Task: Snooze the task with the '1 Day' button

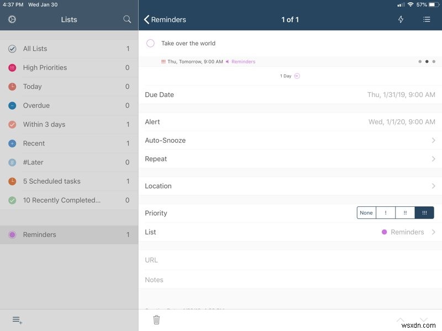Action: click(x=290, y=75)
